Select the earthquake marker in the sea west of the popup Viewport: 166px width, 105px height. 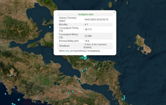pyautogui.click(x=50, y=26)
